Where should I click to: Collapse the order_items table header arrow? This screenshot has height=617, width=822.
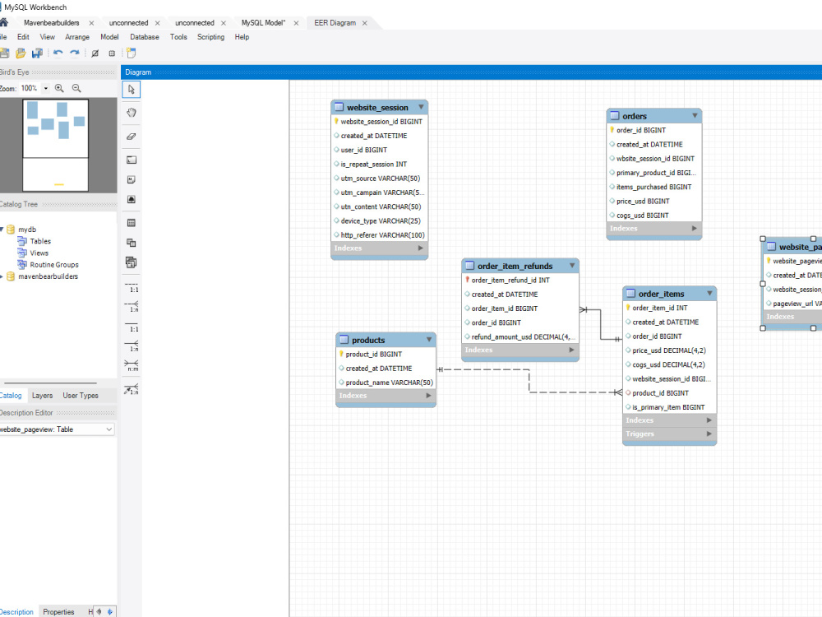point(709,294)
